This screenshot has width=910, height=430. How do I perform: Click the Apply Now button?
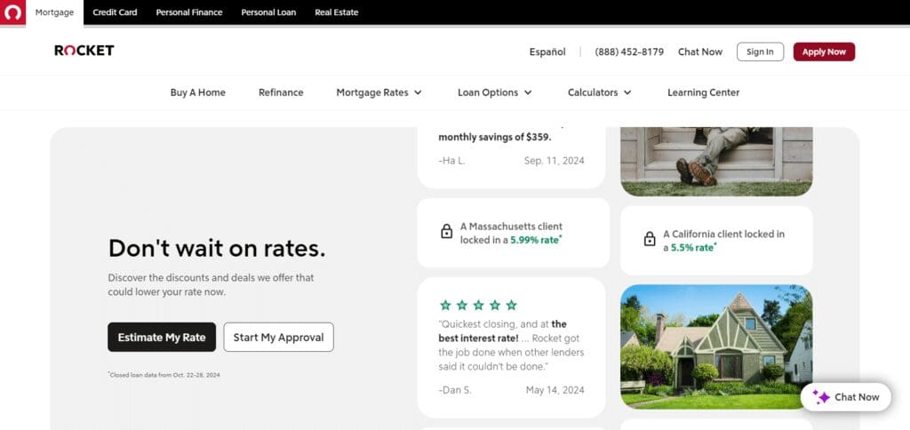(x=824, y=52)
